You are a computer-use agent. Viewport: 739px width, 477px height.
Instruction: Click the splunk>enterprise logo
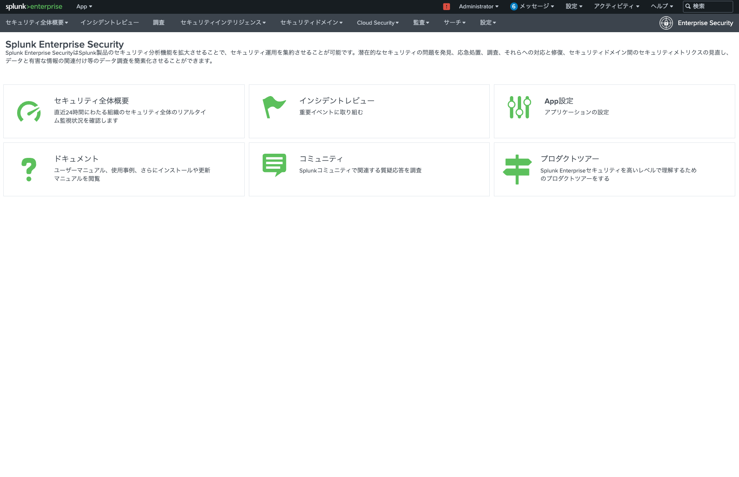click(33, 6)
